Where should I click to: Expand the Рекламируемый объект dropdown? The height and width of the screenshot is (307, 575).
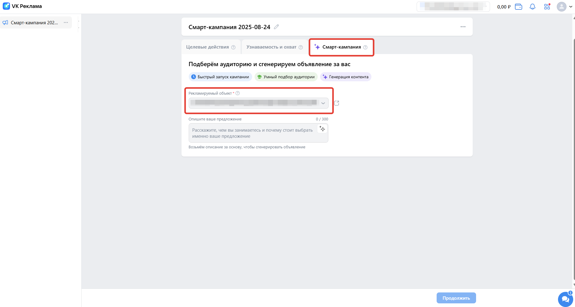click(x=323, y=103)
